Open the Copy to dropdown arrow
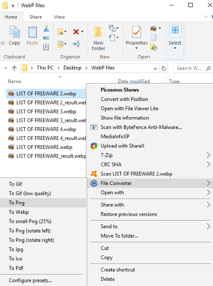Image resolution: width=213 pixels, height=286 pixels. (x=65, y=44)
